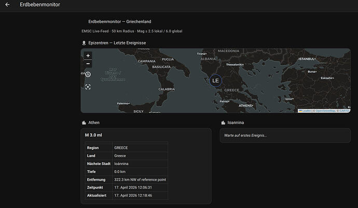This screenshot has width=358, height=208.
Task: Click the Bursa label on the map
Action: pyautogui.click(x=312, y=72)
